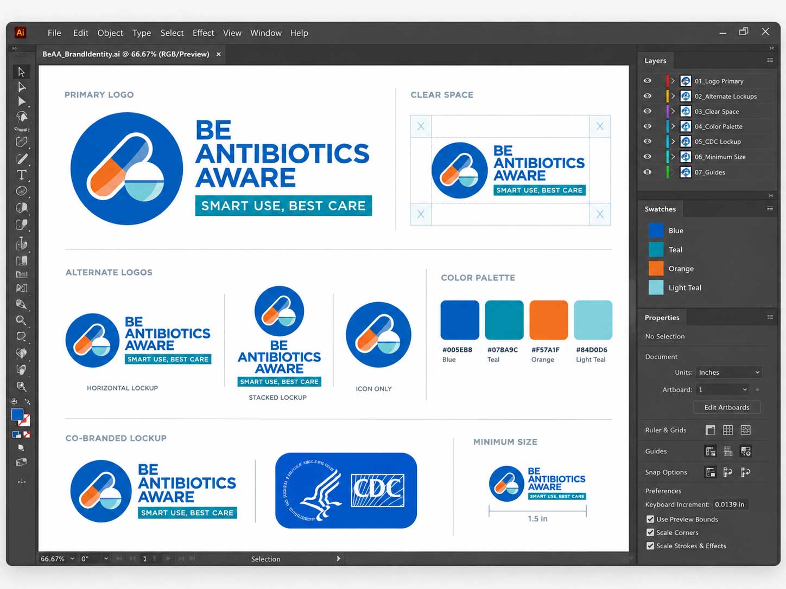
Task: Click the leftmost Snap Options icon
Action: click(x=710, y=472)
